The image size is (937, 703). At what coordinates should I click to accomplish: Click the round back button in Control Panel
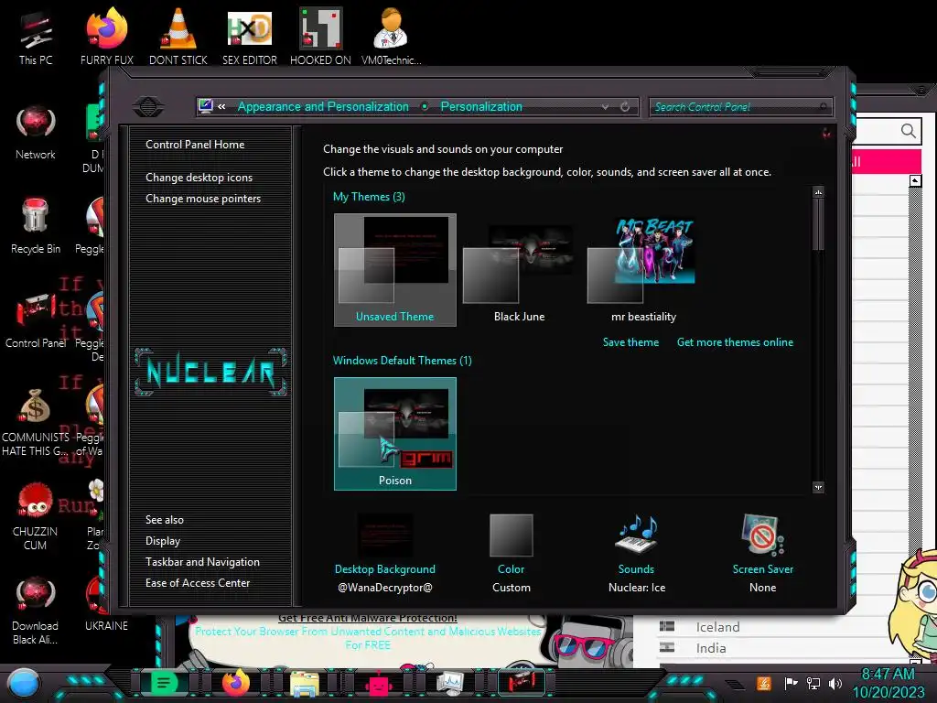[x=148, y=107]
